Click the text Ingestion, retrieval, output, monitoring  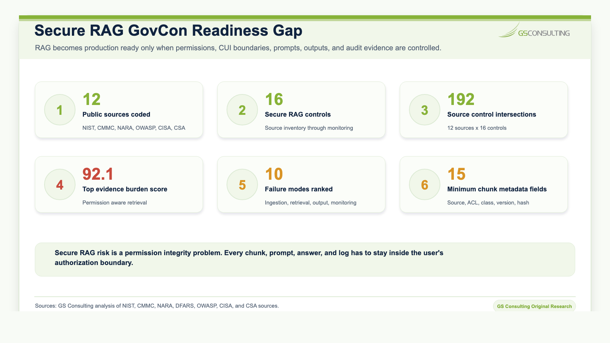pos(310,203)
